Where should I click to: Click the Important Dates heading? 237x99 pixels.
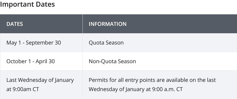point(27,4)
